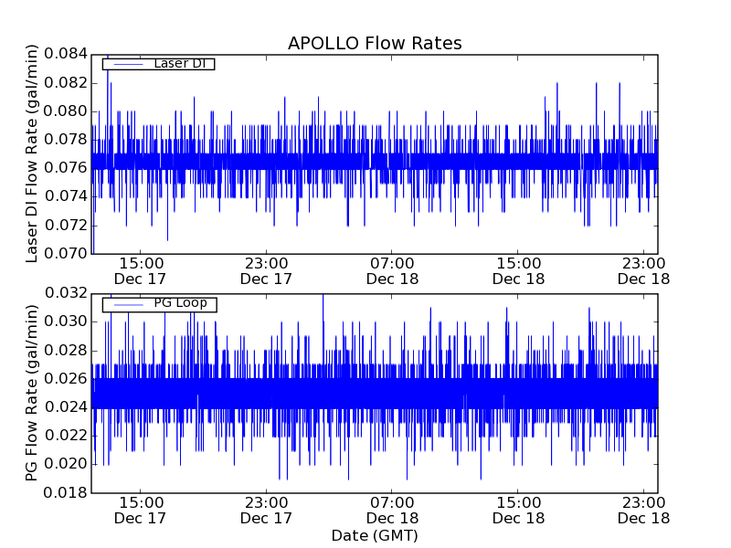Click the 0.030 y-axis tick label
The image size is (731, 548).
(x=66, y=321)
